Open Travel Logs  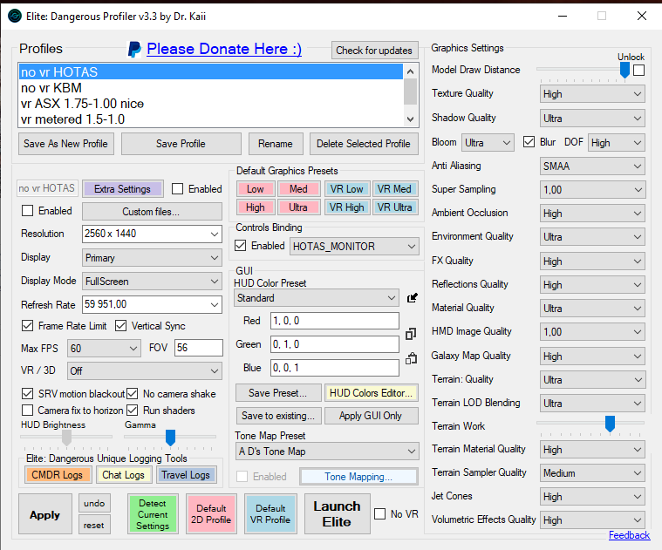[x=186, y=475]
